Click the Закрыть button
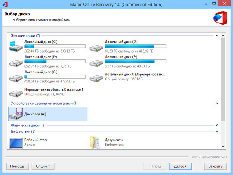Screen dimensions: 233x175 [215, 166]
